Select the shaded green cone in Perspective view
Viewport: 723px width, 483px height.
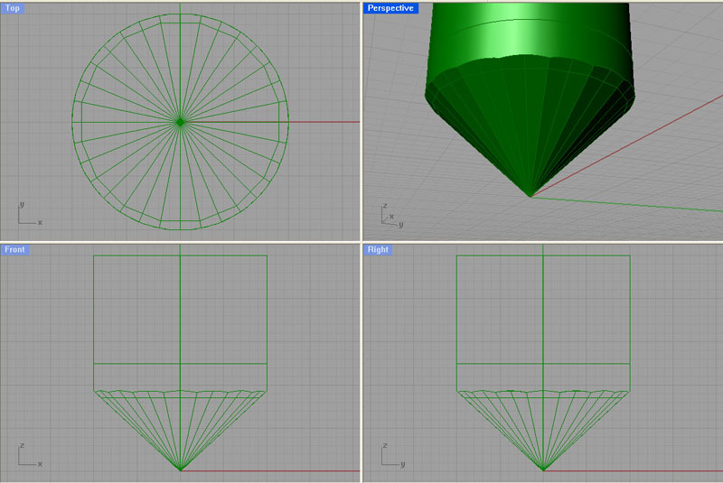tap(530, 125)
